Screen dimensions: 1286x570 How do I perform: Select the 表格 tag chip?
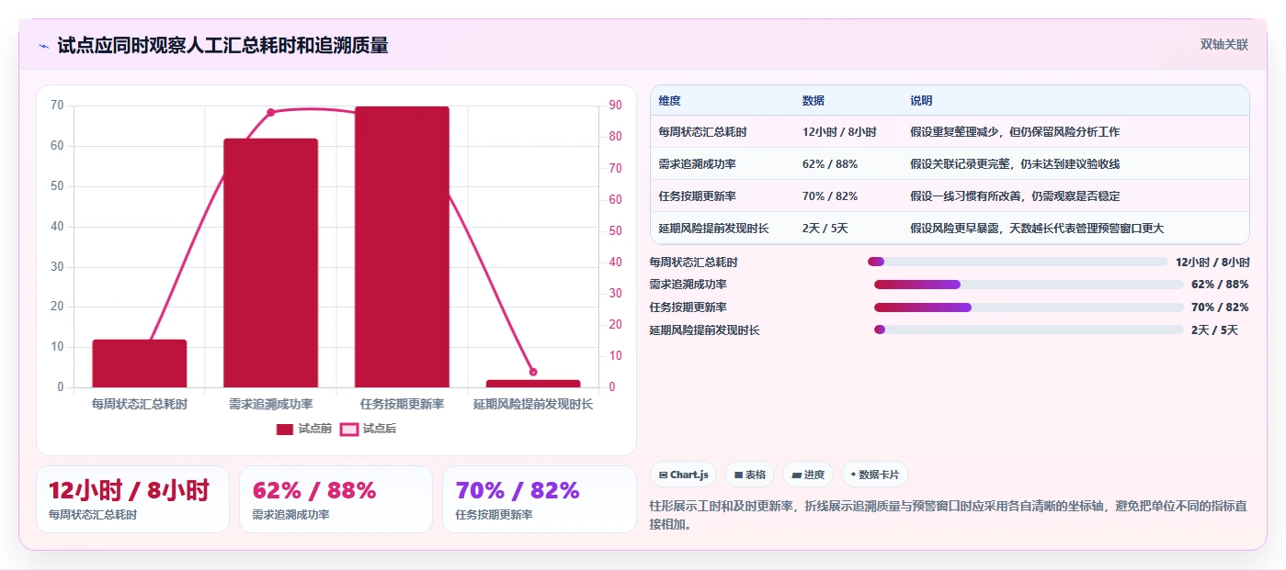(750, 475)
